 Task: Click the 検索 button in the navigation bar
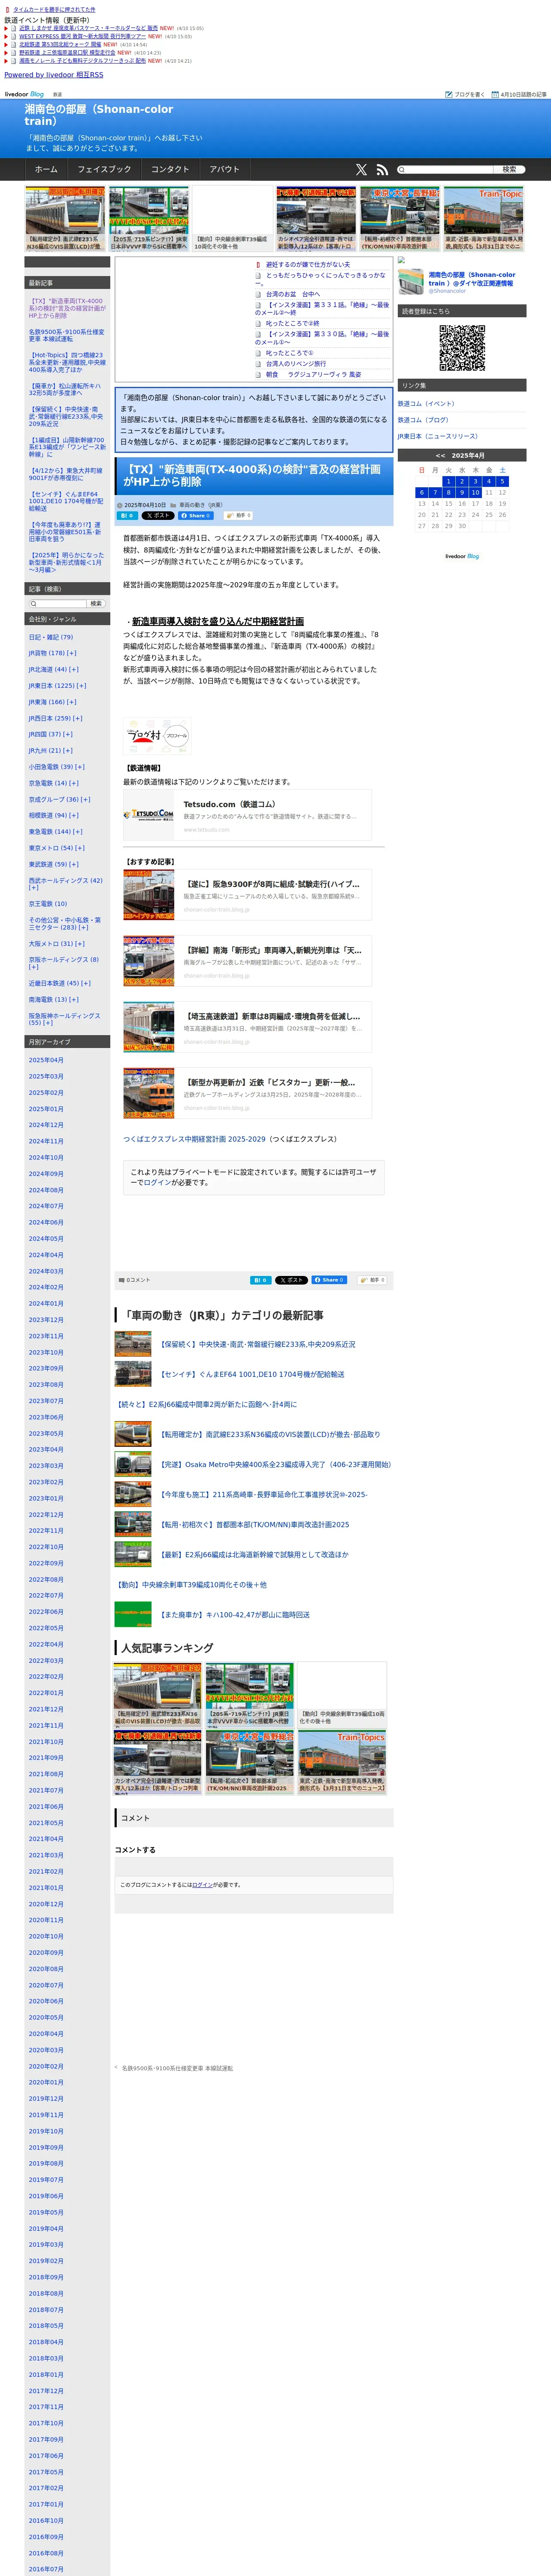(509, 170)
